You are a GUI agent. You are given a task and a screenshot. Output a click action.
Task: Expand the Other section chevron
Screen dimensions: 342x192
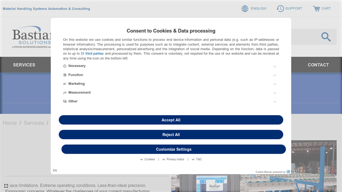pos(275,102)
